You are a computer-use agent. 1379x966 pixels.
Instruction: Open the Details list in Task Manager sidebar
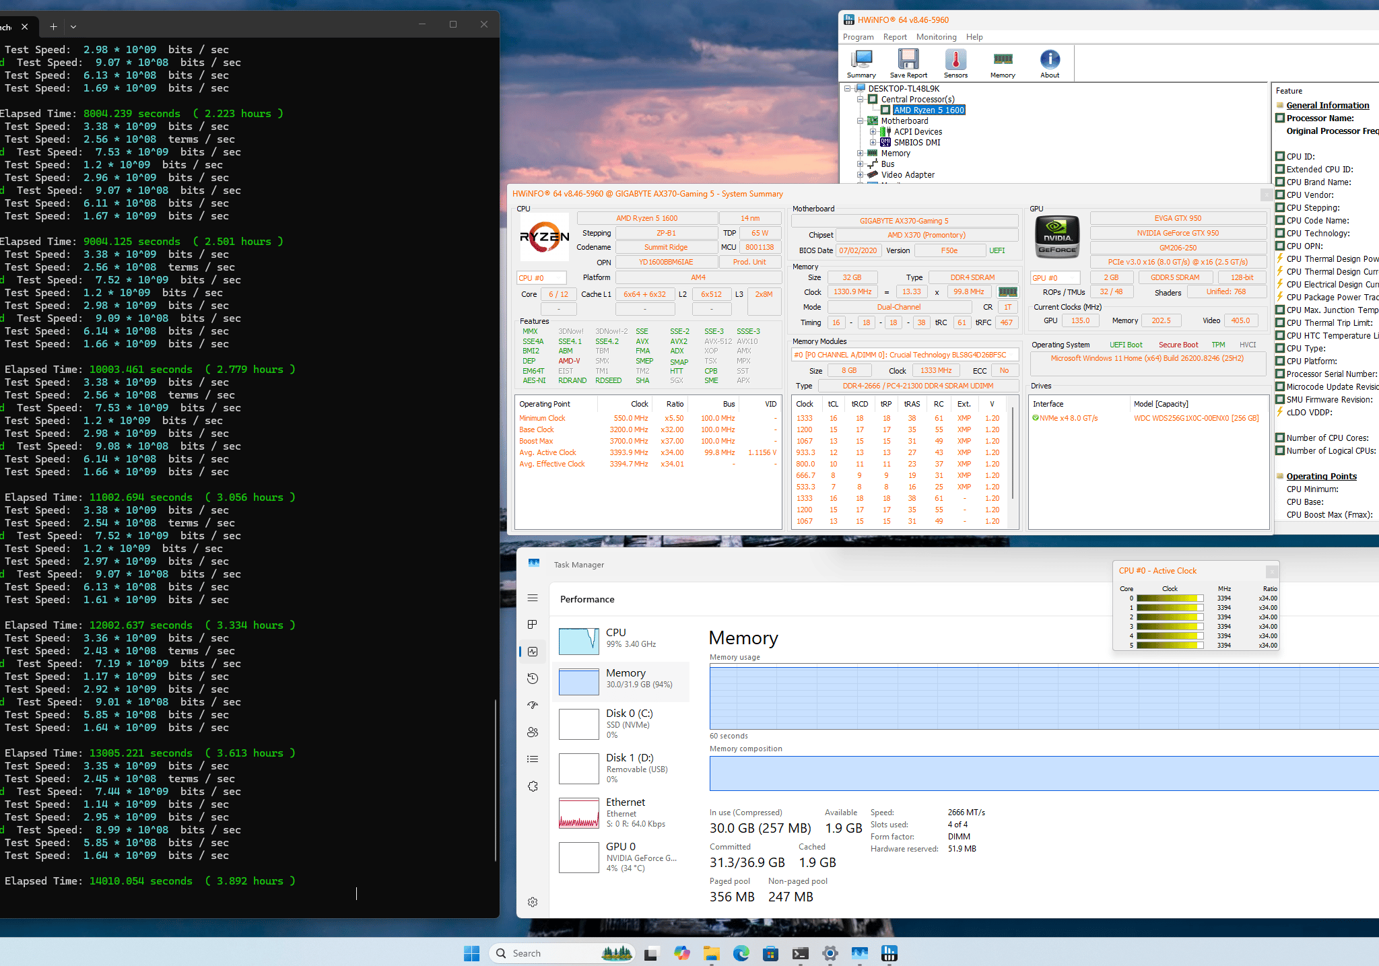[x=533, y=759]
